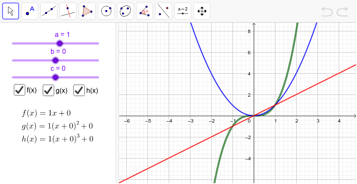The width and height of the screenshot is (357, 184).
Task: Click the slider c knob
Action: (x=55, y=78)
